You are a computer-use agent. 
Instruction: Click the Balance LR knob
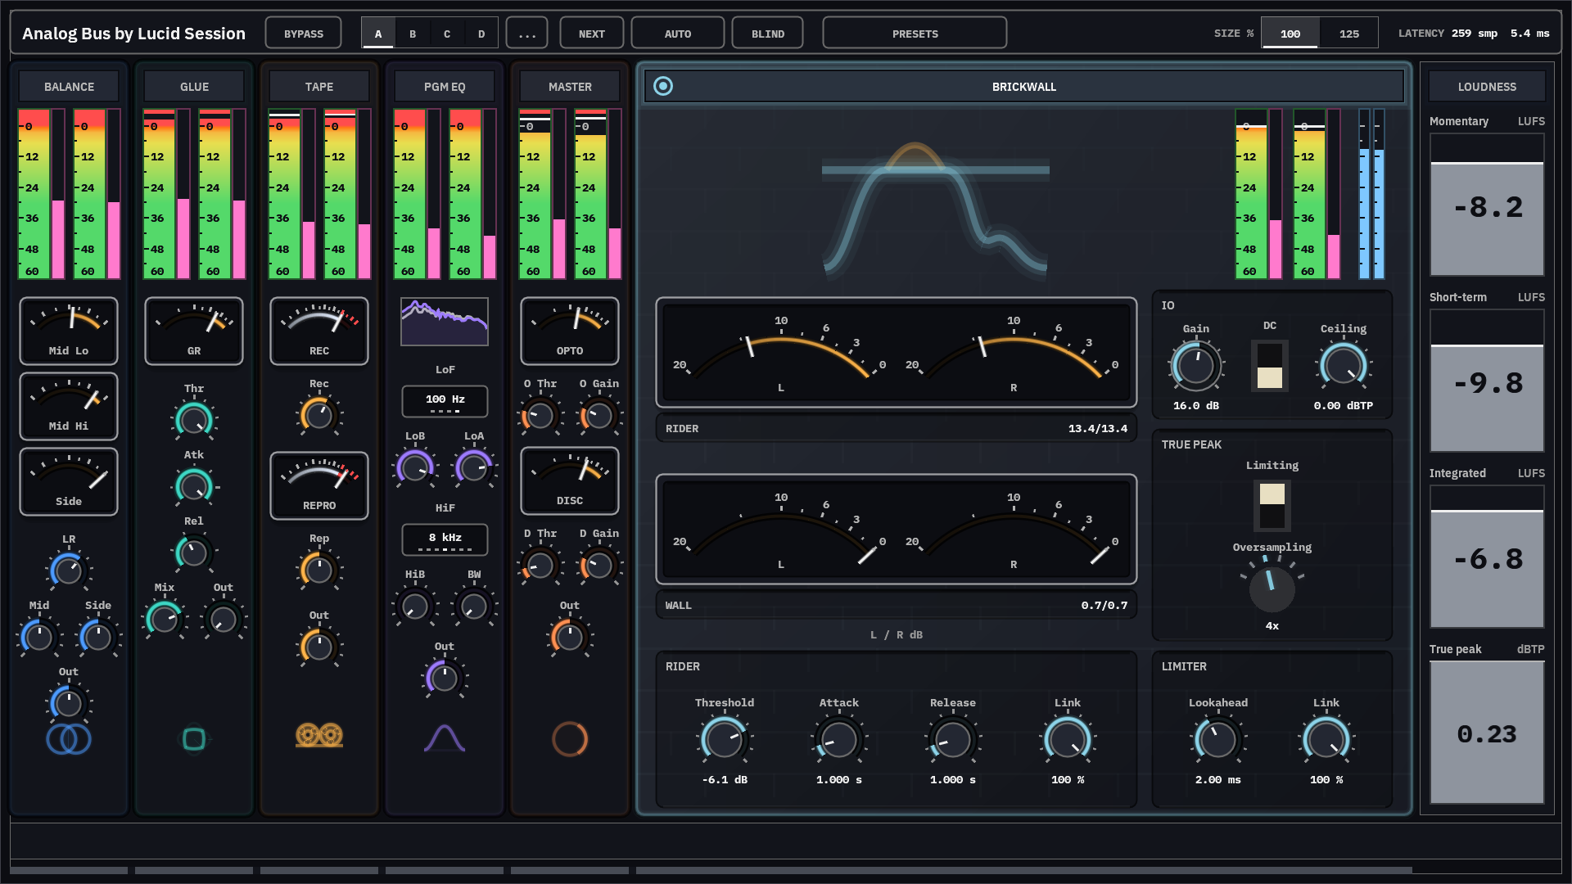pyautogui.click(x=69, y=571)
